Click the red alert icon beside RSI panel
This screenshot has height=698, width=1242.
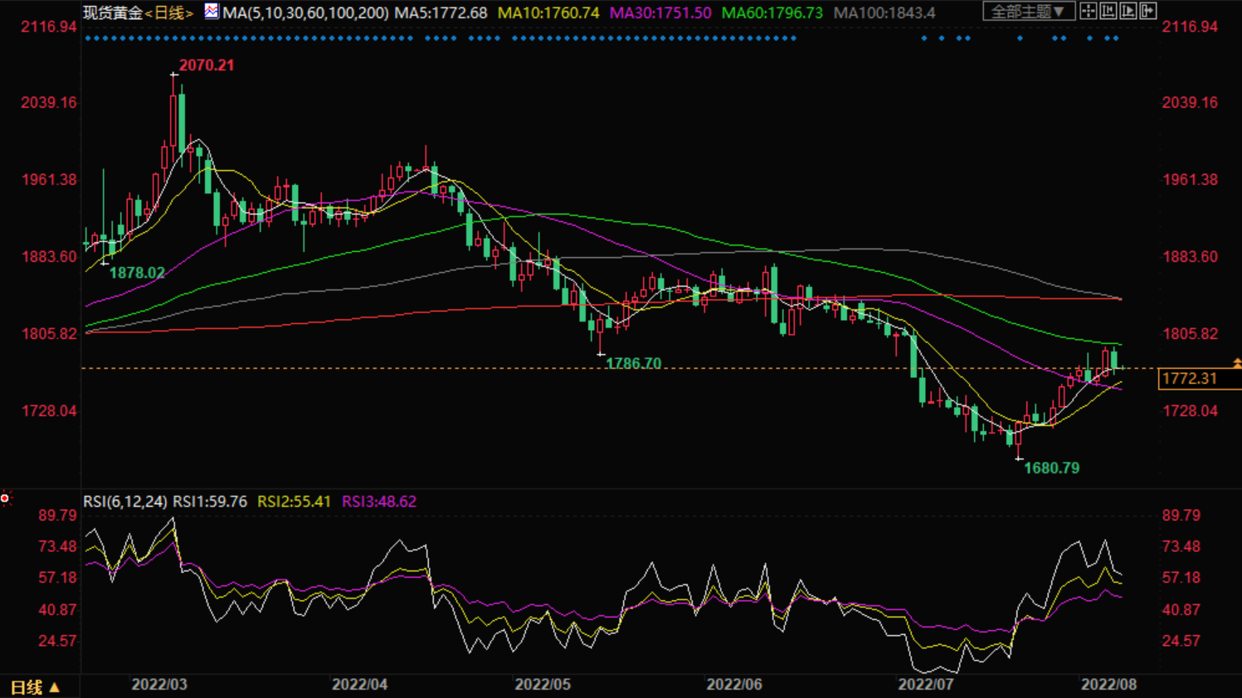(5, 498)
